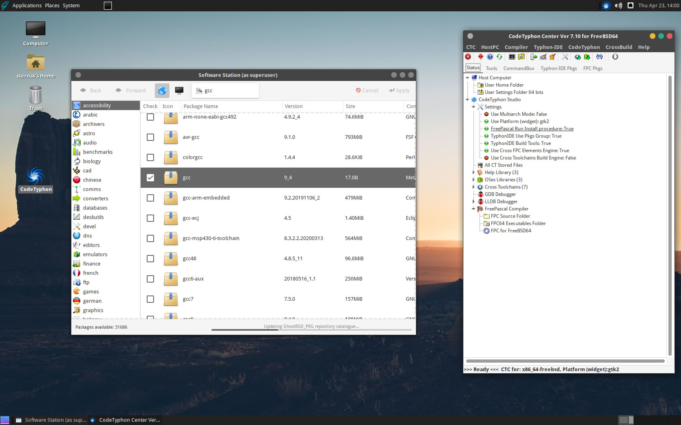The height and width of the screenshot is (425, 681).
Task: Click CodeTyphon swirl tray icon in top panel
Action: point(606,5)
